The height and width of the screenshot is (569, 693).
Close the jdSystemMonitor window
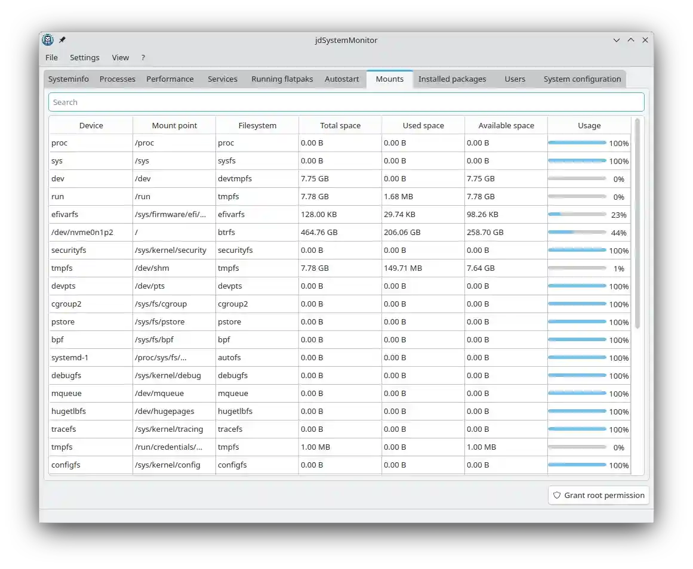pyautogui.click(x=645, y=40)
